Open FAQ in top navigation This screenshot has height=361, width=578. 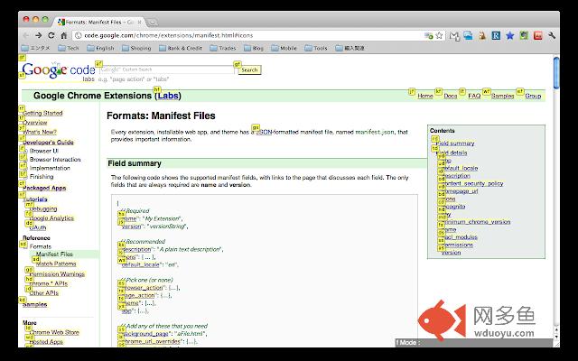coord(474,96)
